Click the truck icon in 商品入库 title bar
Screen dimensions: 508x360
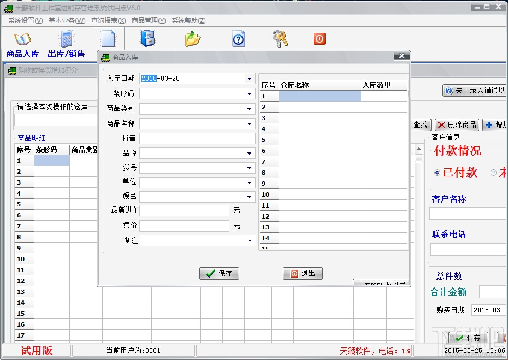pyautogui.click(x=105, y=57)
